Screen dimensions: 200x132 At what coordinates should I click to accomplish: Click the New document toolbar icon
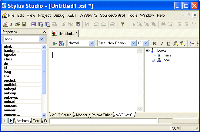point(5,24)
